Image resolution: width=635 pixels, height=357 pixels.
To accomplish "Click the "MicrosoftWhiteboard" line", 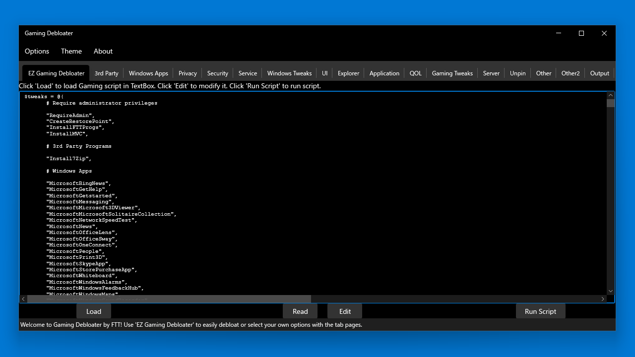I will (x=82, y=276).
